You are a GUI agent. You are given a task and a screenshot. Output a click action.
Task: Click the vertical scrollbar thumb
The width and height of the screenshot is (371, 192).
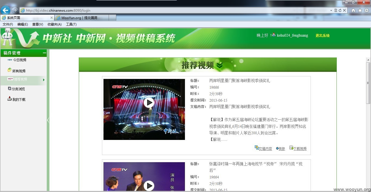tap(368, 83)
